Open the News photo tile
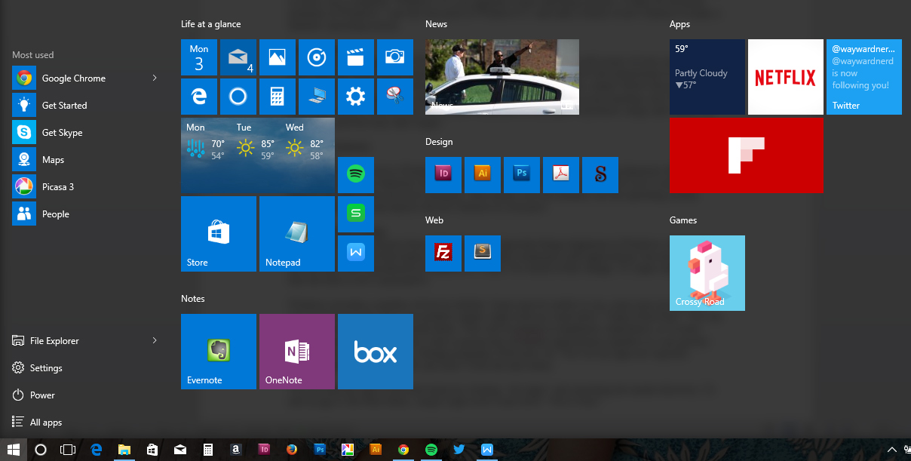The image size is (911, 461). [x=502, y=77]
